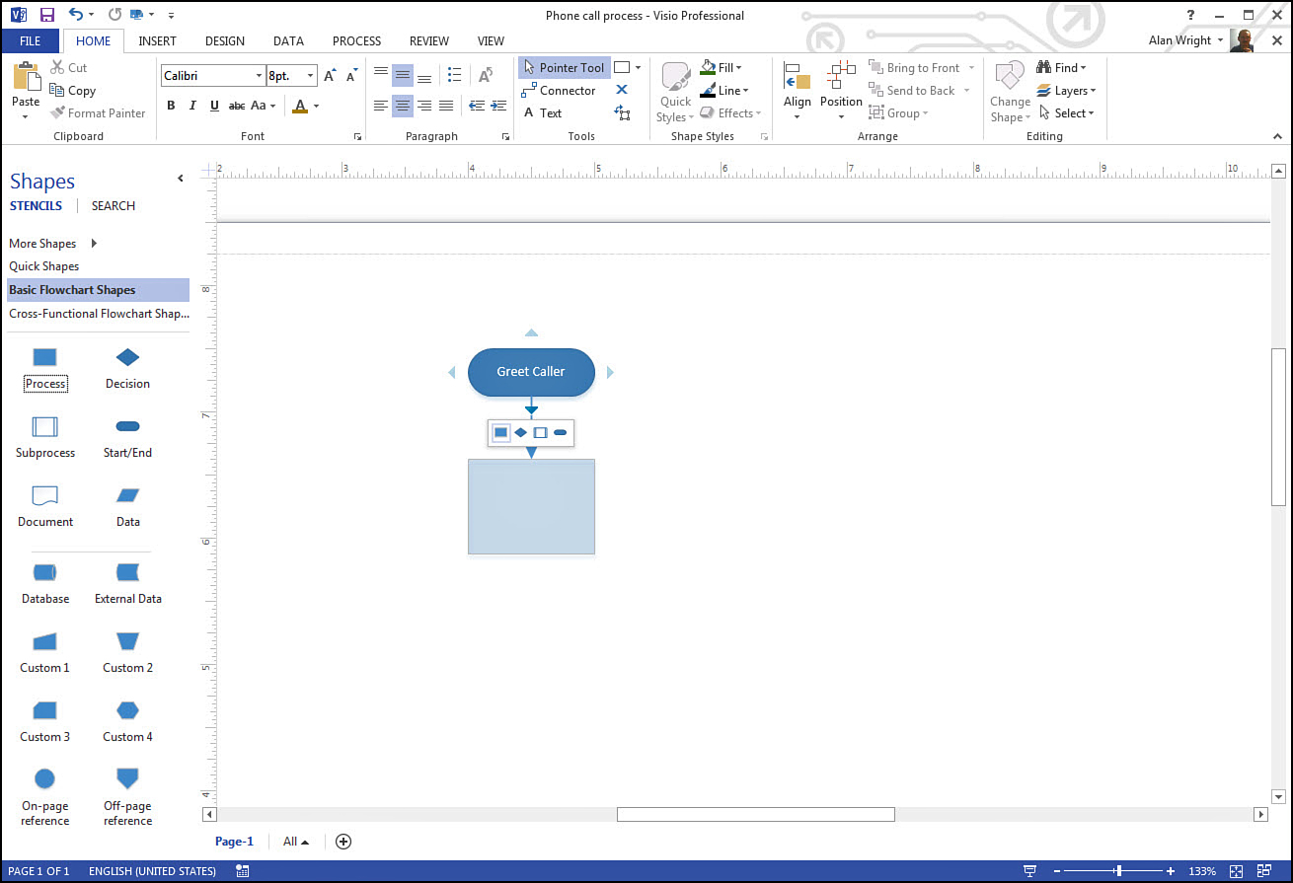This screenshot has width=1293, height=883.
Task: Toggle the Pointer Tool
Action: pyautogui.click(x=565, y=68)
